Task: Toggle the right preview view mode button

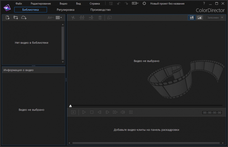Action: pyautogui.click(x=200, y=18)
